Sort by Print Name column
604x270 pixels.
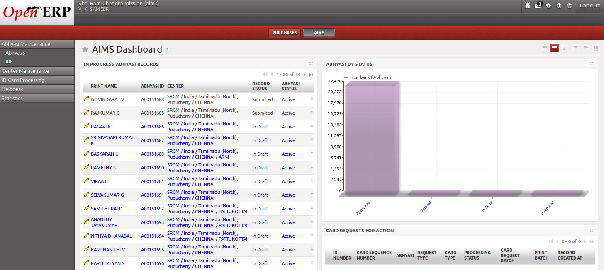tap(104, 86)
